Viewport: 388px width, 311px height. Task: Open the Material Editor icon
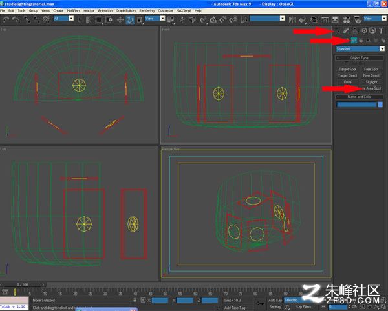(347, 19)
